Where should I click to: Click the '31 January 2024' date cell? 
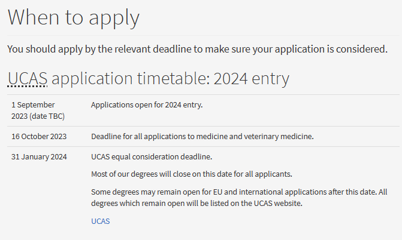[x=39, y=156]
